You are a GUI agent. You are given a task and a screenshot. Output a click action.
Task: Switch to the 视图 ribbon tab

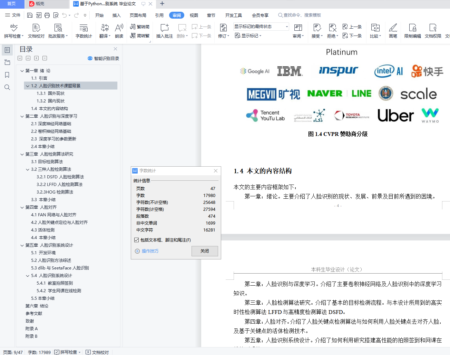194,15
